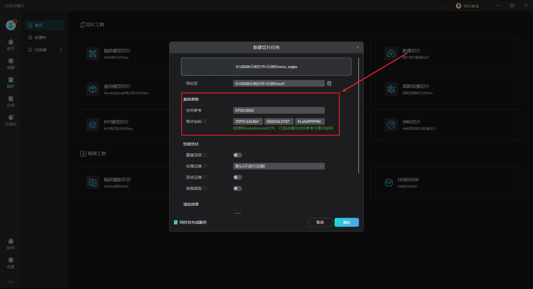The image size is (533, 289).
Task: Show help for 顶点压缩
Action: [205, 177]
